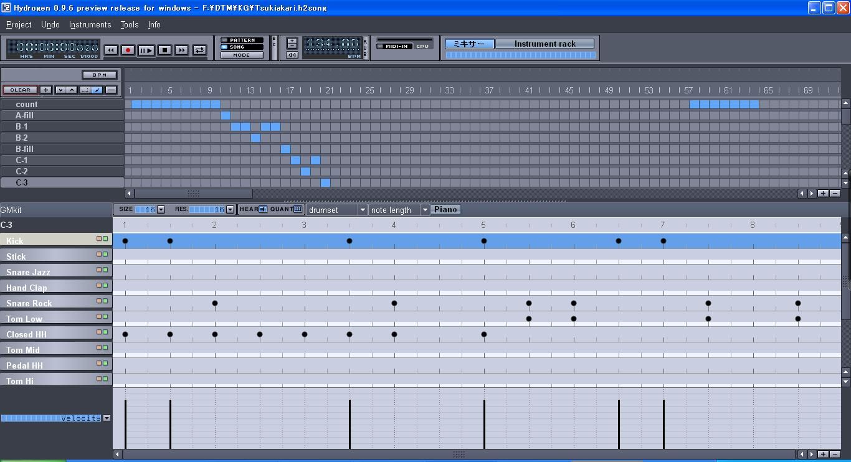Toggle QUANT quantize grid icon
Image resolution: width=851 pixels, height=462 pixels.
click(x=298, y=209)
